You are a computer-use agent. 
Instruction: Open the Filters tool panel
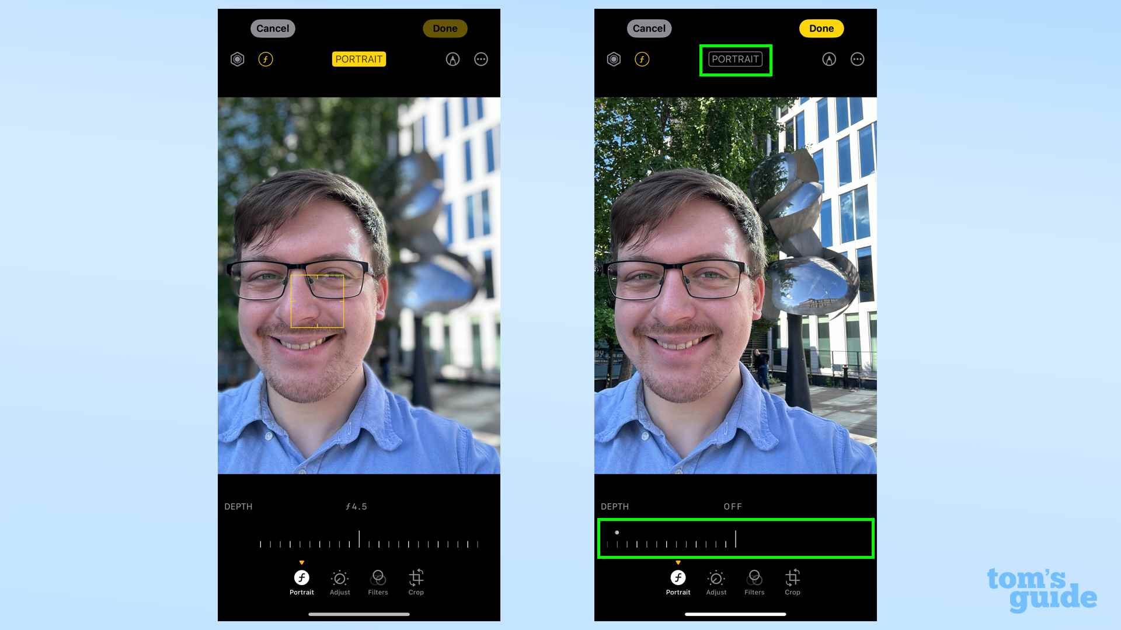[378, 582]
